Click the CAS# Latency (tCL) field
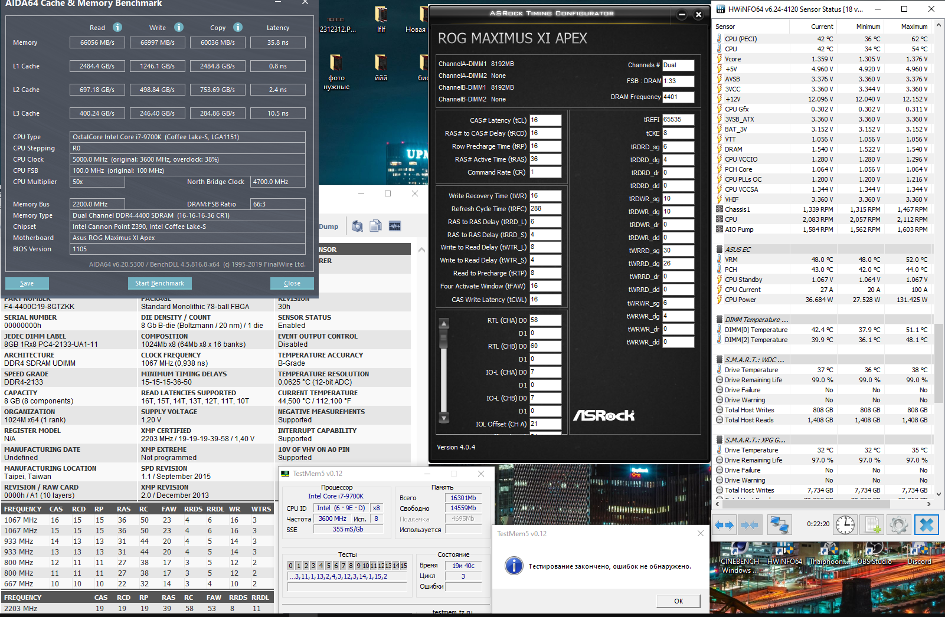This screenshot has height=617, width=945. [545, 120]
